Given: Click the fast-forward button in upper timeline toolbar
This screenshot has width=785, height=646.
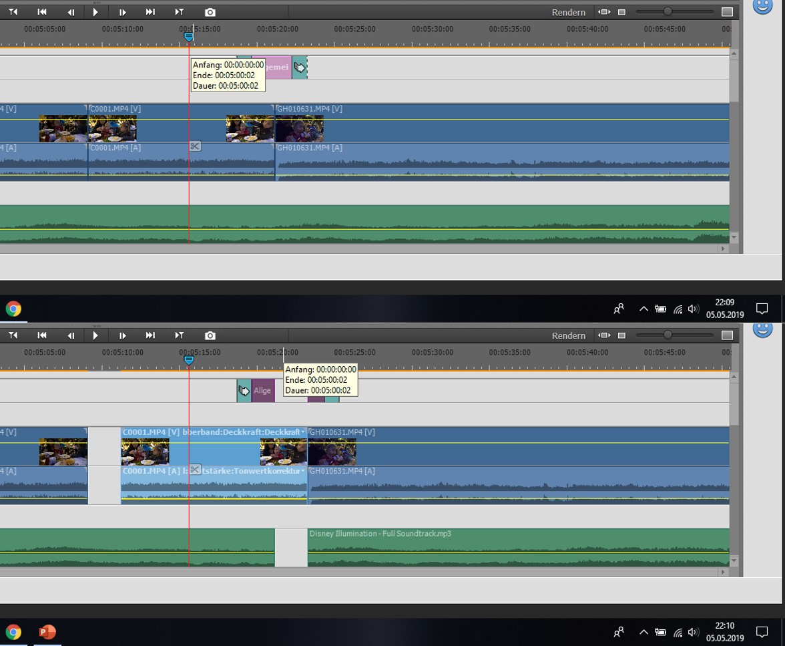Looking at the screenshot, I should coord(150,12).
